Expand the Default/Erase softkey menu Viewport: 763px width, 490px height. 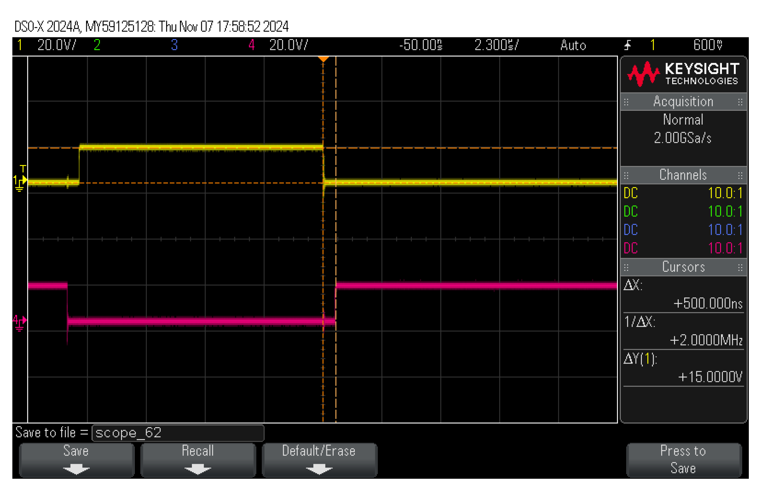(x=319, y=459)
